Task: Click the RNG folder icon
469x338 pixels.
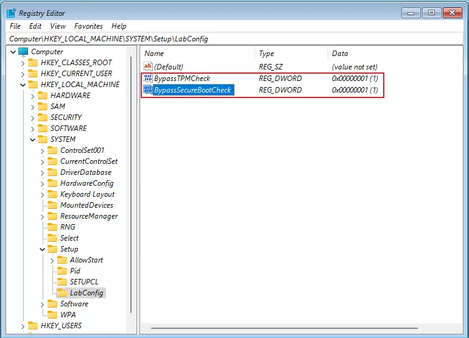Action: point(52,227)
